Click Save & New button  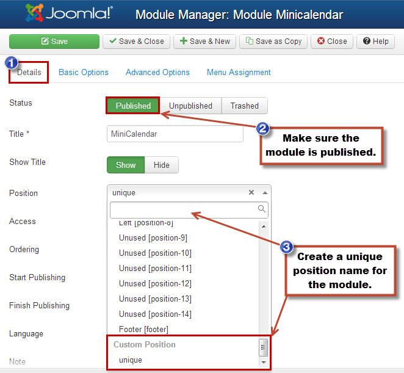[205, 42]
